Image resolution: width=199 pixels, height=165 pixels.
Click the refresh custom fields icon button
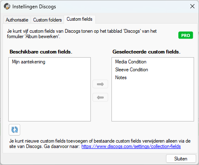click(14, 130)
